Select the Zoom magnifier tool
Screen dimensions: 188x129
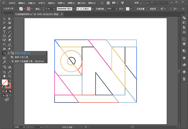10,76
